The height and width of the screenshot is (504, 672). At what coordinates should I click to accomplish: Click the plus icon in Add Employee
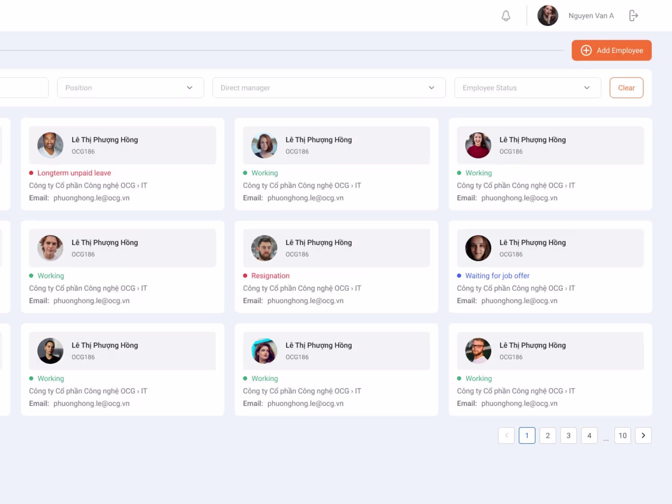(586, 51)
